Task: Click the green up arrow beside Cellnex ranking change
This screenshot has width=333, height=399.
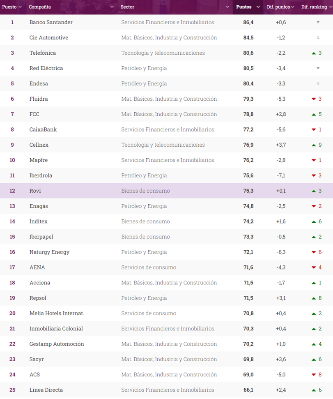Action: (314, 145)
